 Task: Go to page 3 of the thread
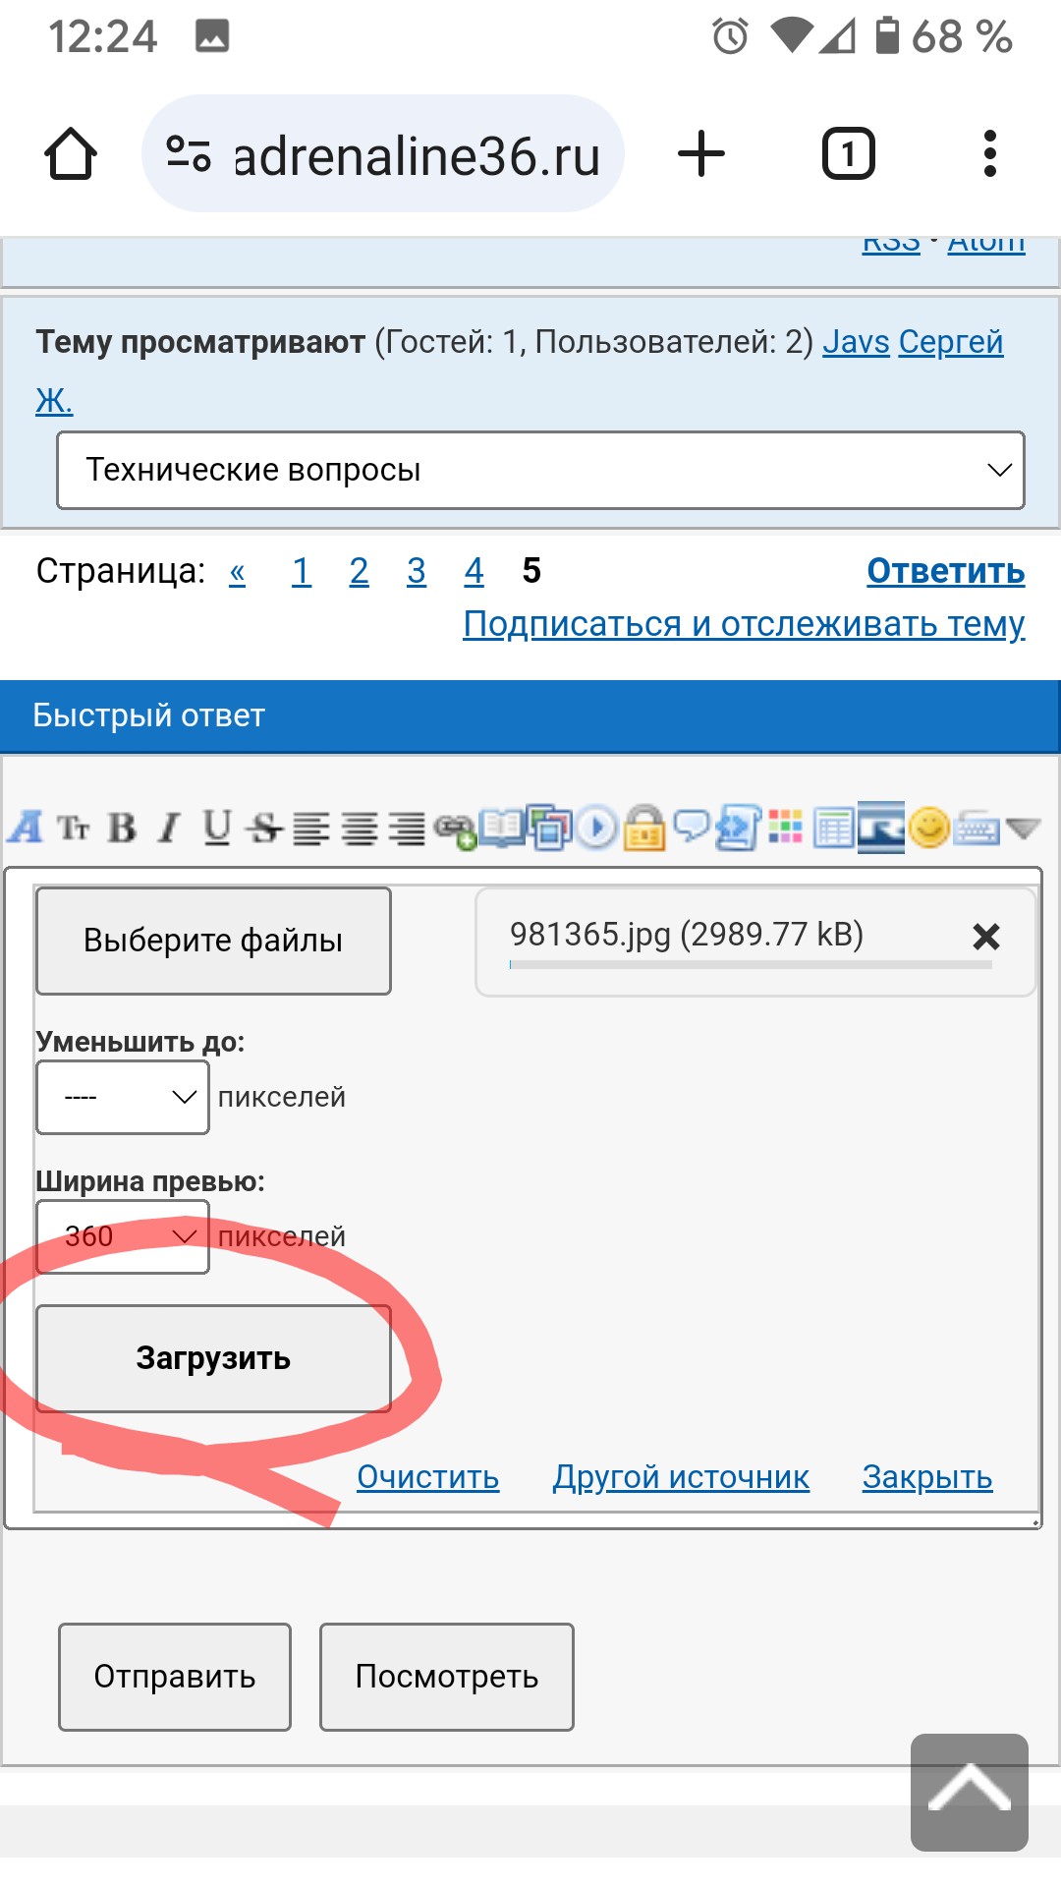pyautogui.click(x=417, y=571)
